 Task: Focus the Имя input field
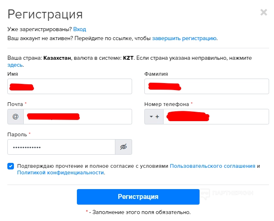click(x=70, y=86)
